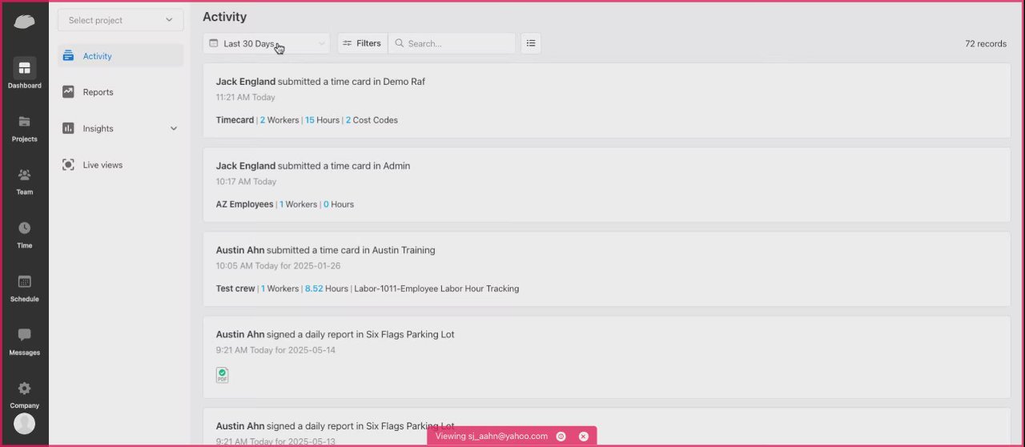This screenshot has width=1025, height=447.
Task: Open the Team section icon
Action: click(x=24, y=175)
